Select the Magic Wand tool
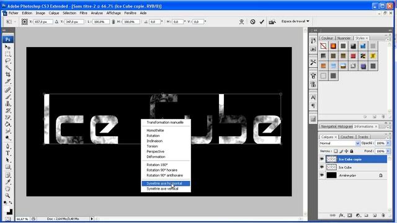This screenshot has height=223, width=397. pyautogui.click(x=8, y=68)
